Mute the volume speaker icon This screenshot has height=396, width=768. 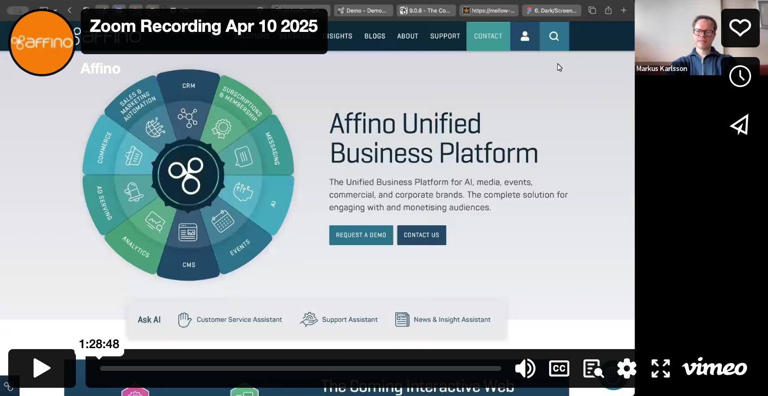[x=525, y=368]
